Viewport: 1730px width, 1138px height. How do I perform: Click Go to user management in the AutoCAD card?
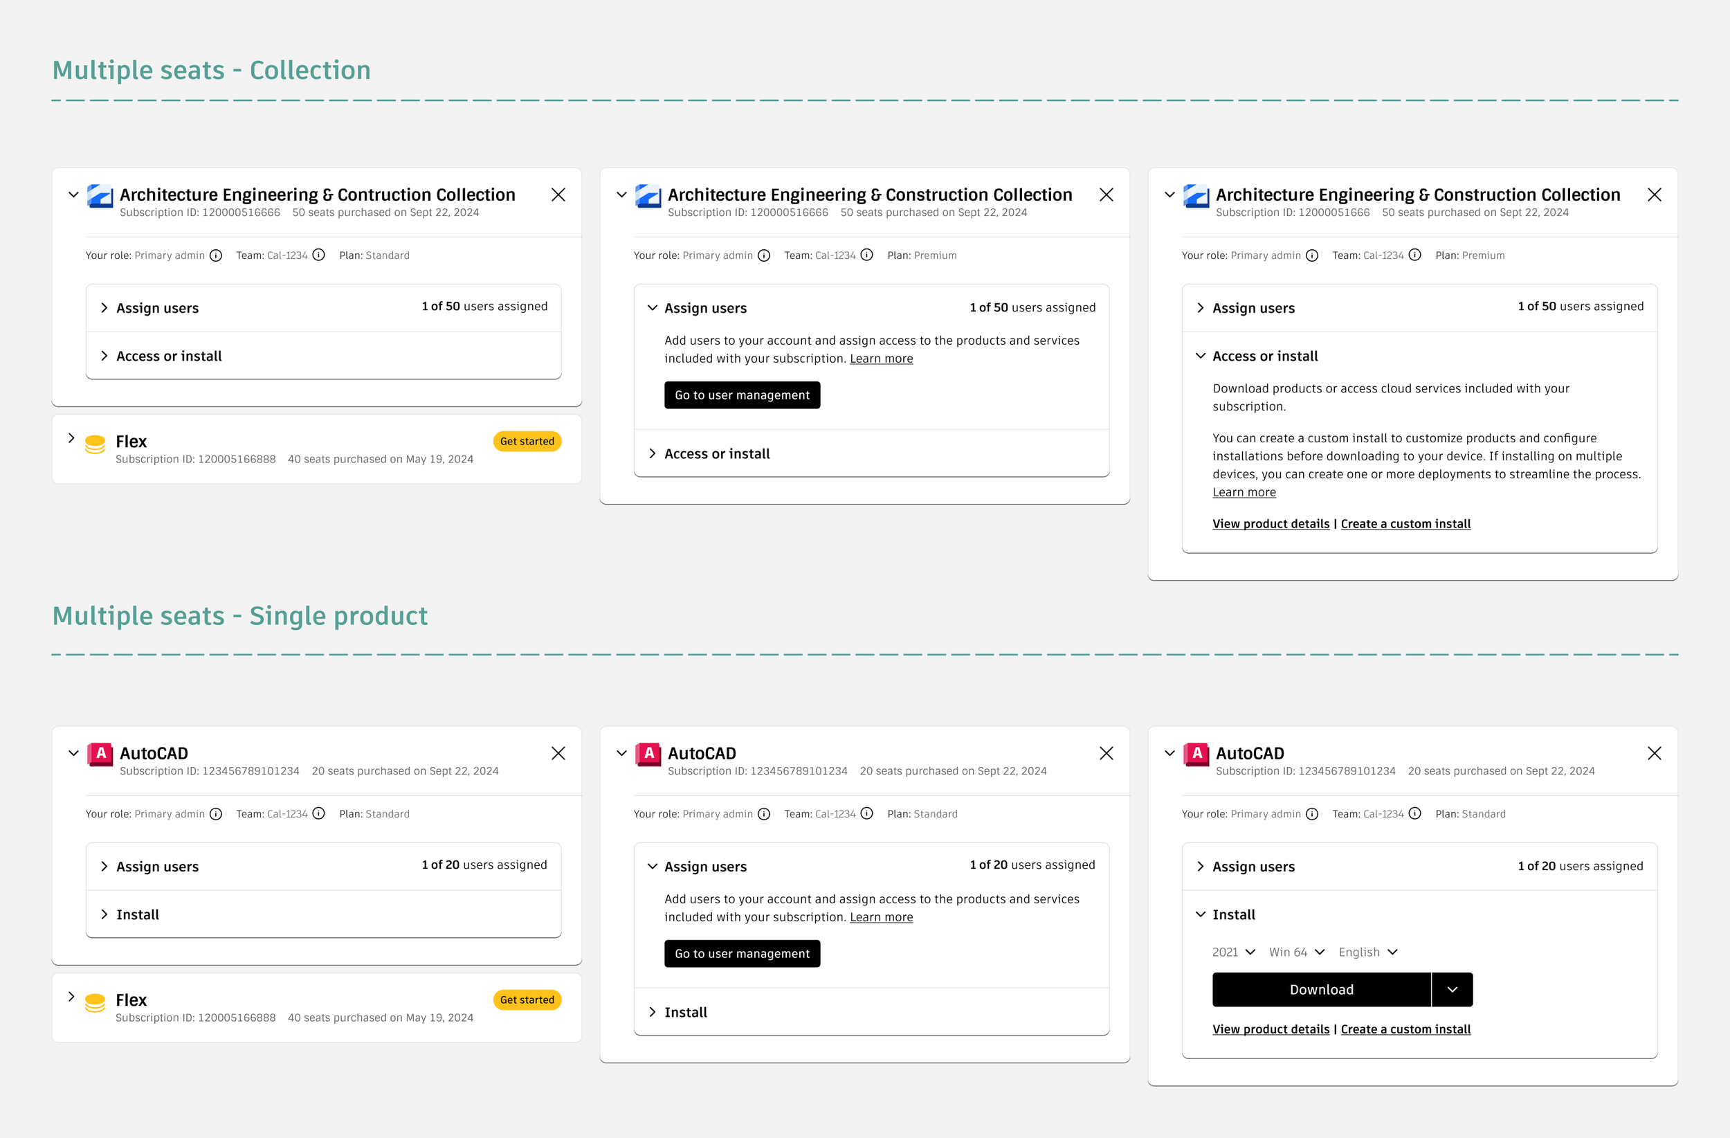point(742,953)
